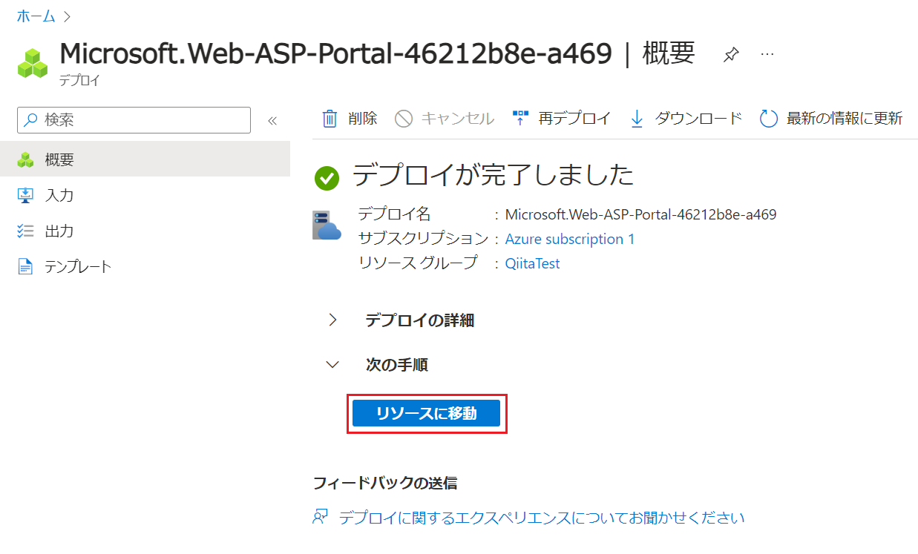The height and width of the screenshot is (554, 918).
Task: Click 削除 label in the toolbar
Action: pyautogui.click(x=362, y=118)
